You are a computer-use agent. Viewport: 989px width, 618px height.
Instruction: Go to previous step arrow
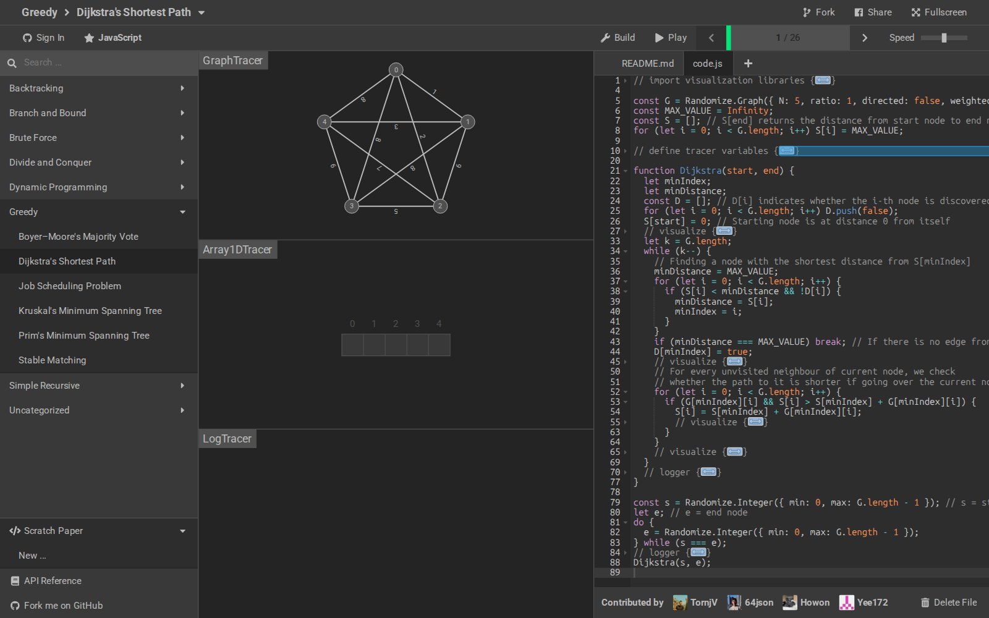(711, 38)
